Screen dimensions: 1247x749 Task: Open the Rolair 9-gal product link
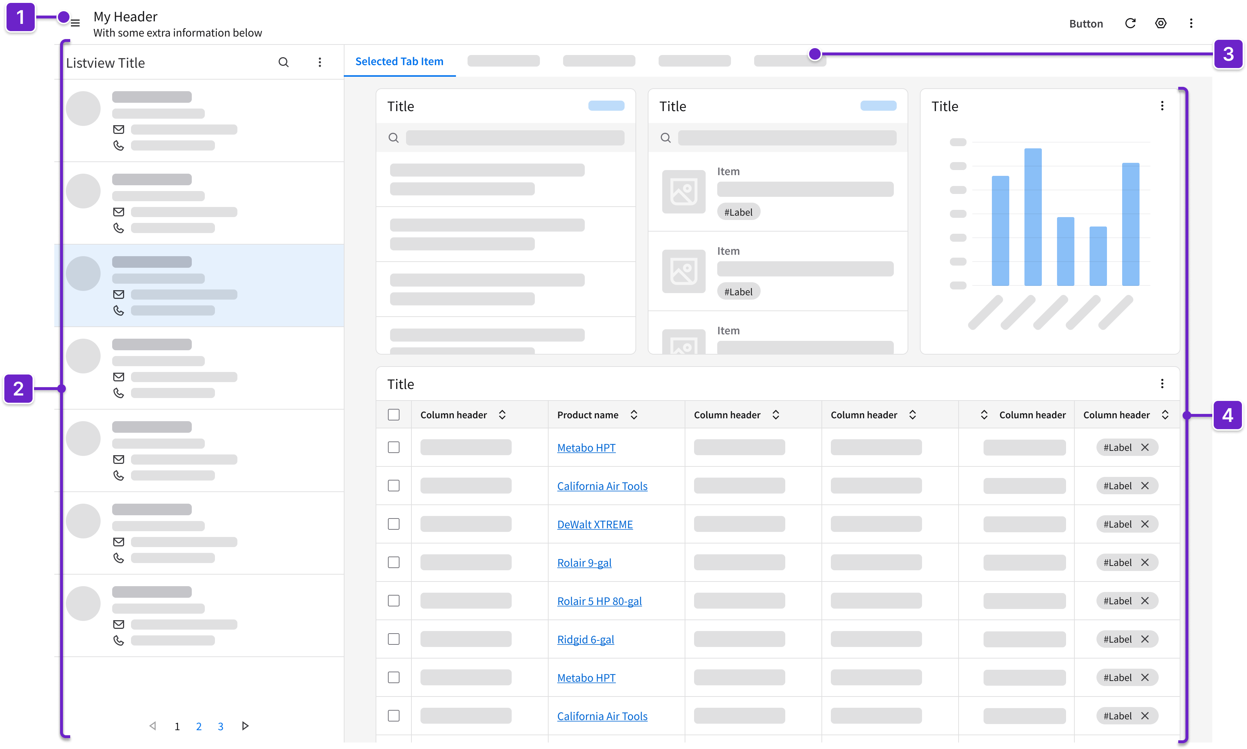click(x=584, y=563)
